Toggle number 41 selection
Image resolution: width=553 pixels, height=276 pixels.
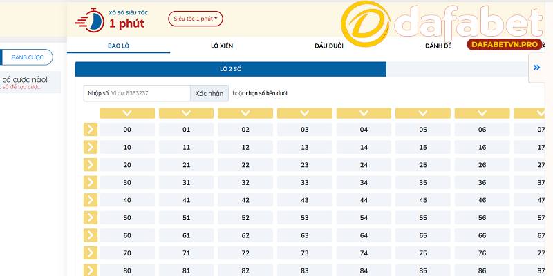pyautogui.click(x=186, y=200)
